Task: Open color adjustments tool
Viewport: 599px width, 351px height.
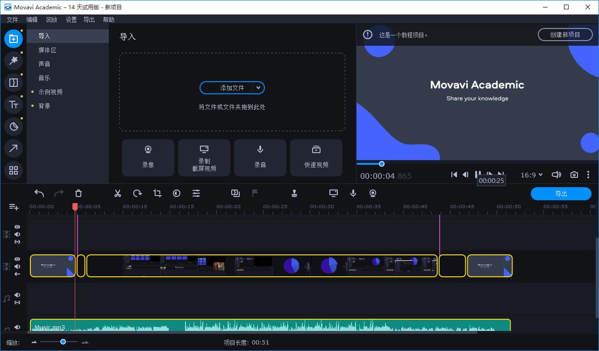Action: 177,193
